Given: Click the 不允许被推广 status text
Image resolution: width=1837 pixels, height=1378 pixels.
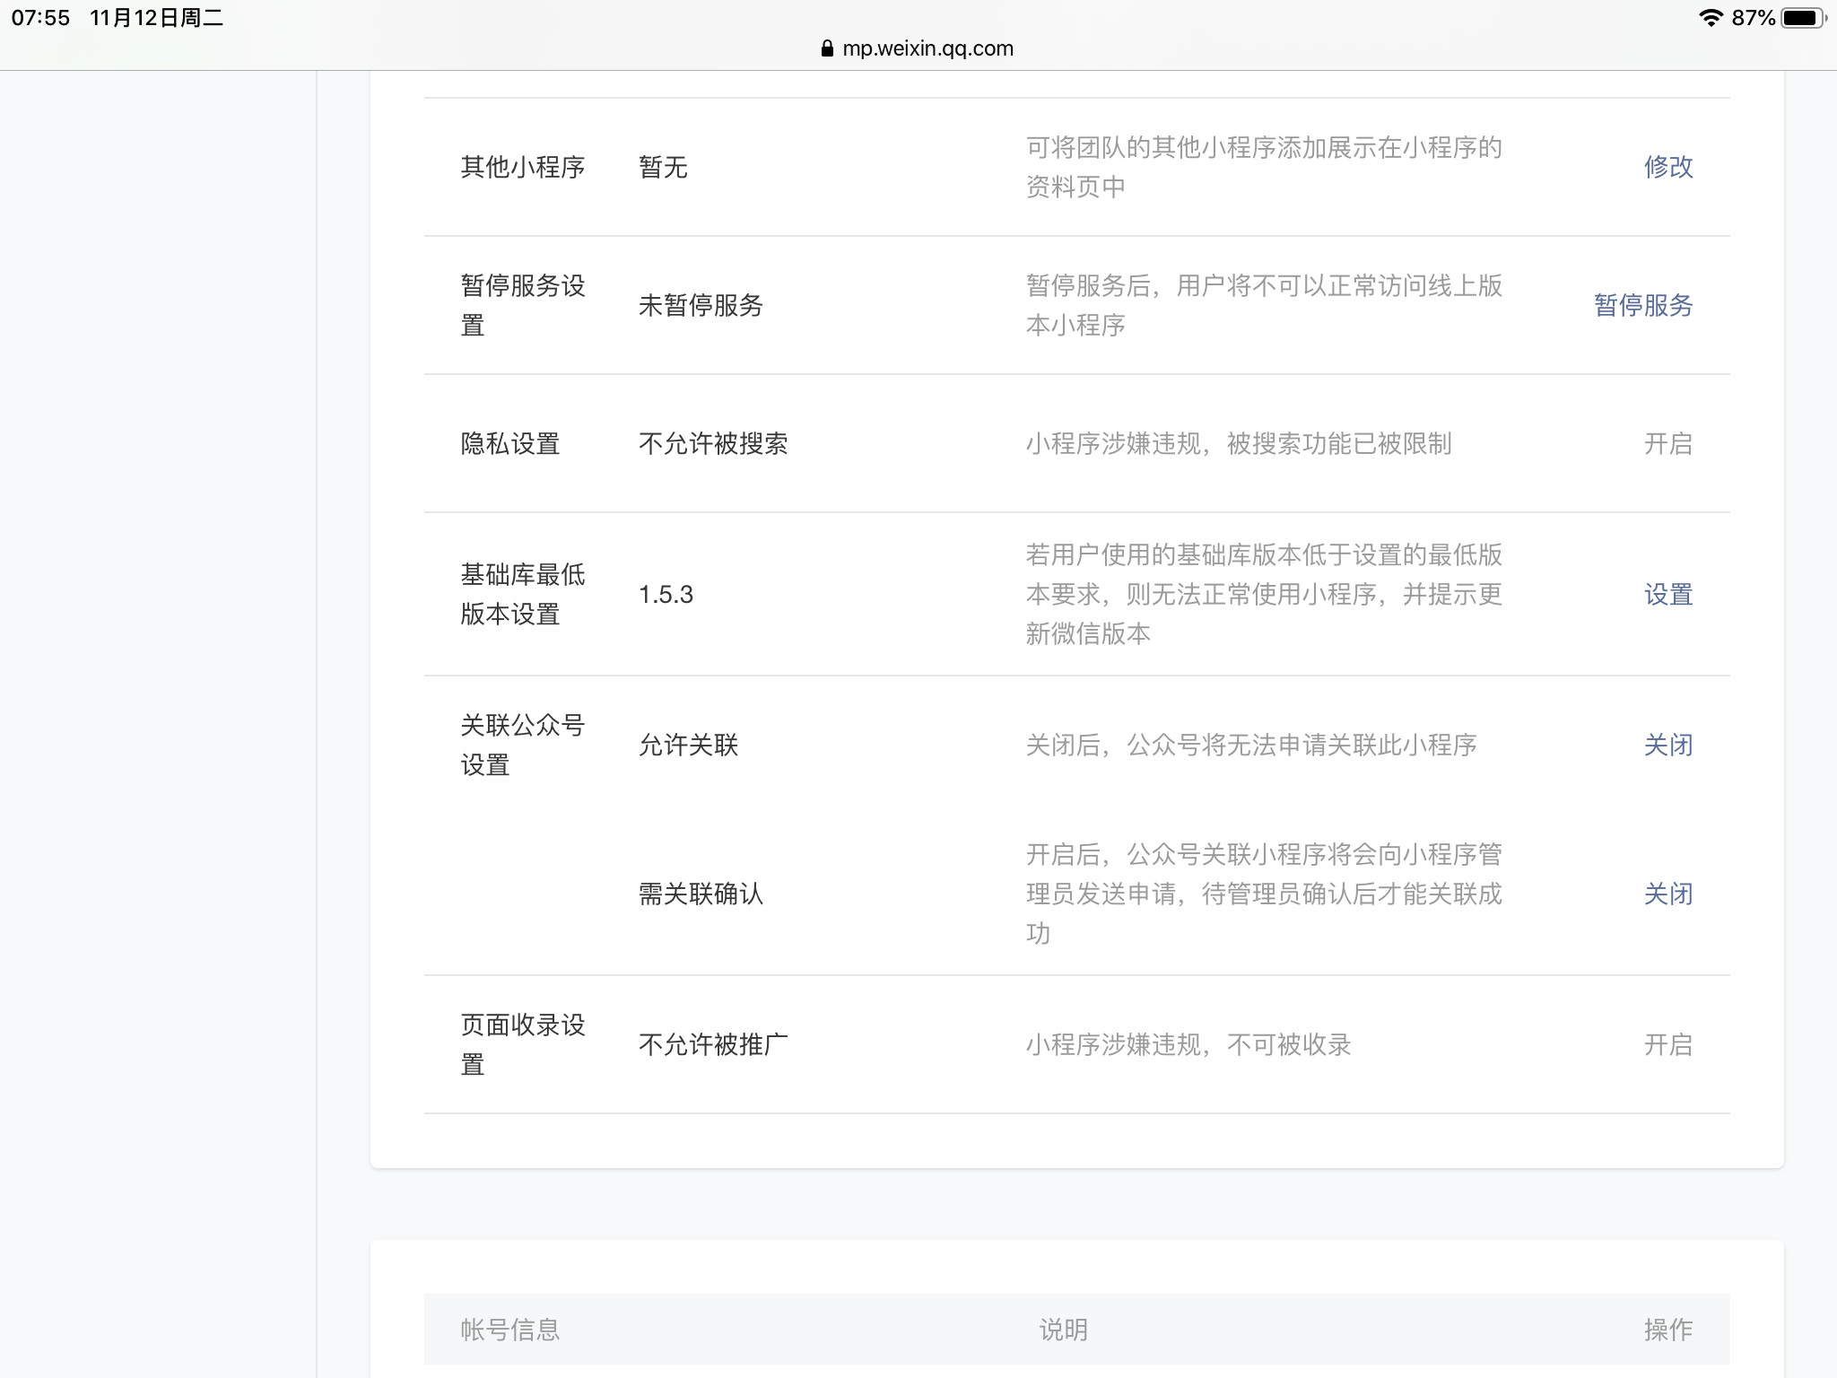Looking at the screenshot, I should [713, 1044].
